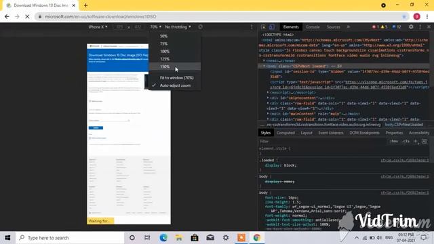The image size is (434, 244).
Task: Open the Properties tab
Action: (x=394, y=133)
